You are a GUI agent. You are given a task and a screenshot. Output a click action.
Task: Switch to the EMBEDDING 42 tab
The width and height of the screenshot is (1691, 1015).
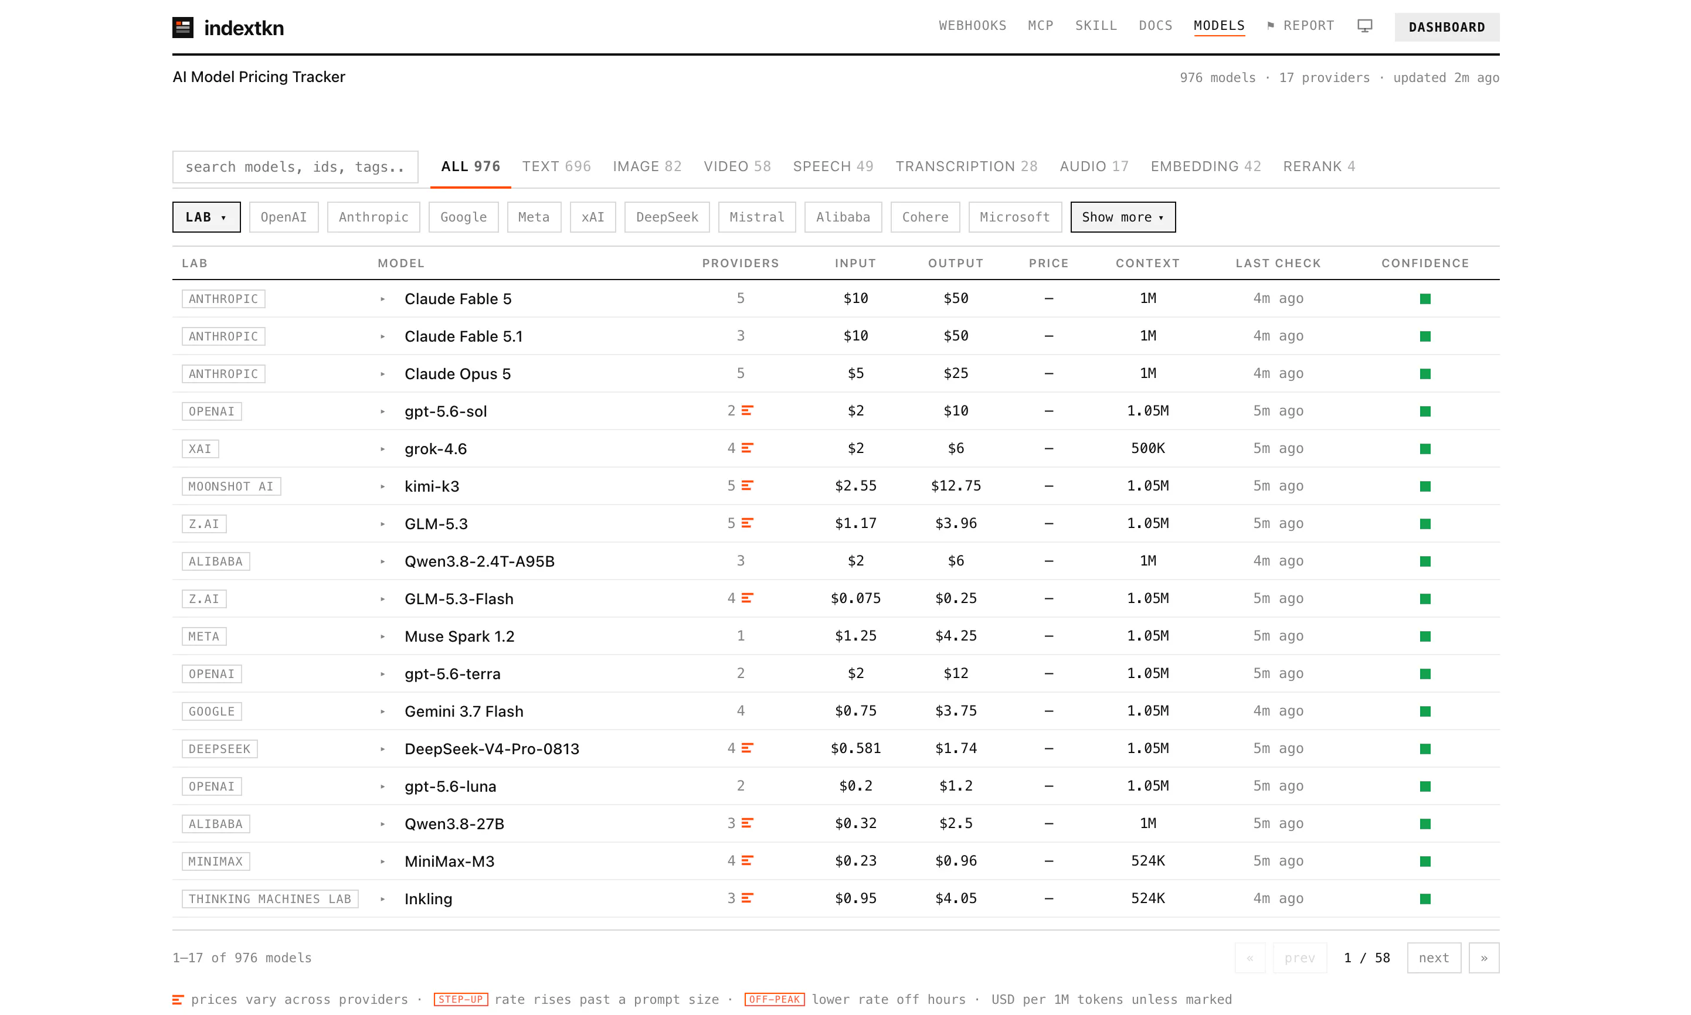click(1205, 166)
